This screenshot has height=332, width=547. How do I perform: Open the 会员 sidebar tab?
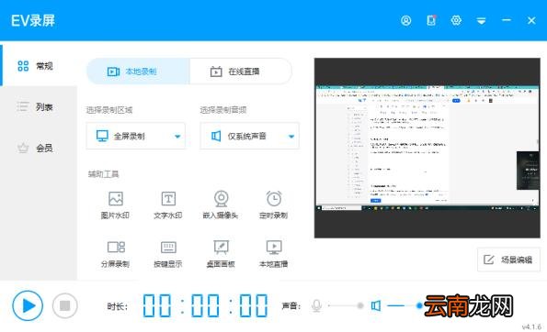39,148
